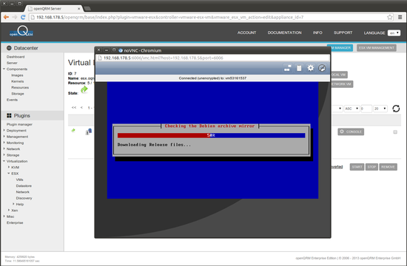Click the CONSOLE button
This screenshot has width=407, height=266.
[351, 132]
